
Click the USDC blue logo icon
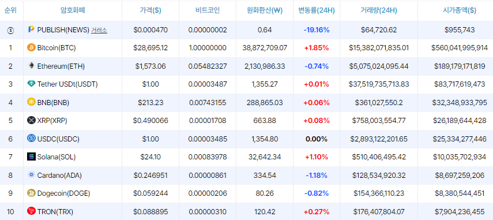pyautogui.click(x=31, y=139)
